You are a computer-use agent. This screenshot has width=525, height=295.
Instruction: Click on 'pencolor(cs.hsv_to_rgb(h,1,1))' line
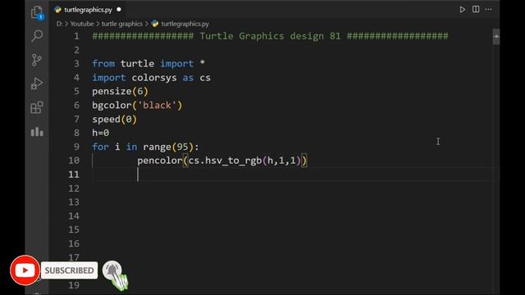coord(222,161)
